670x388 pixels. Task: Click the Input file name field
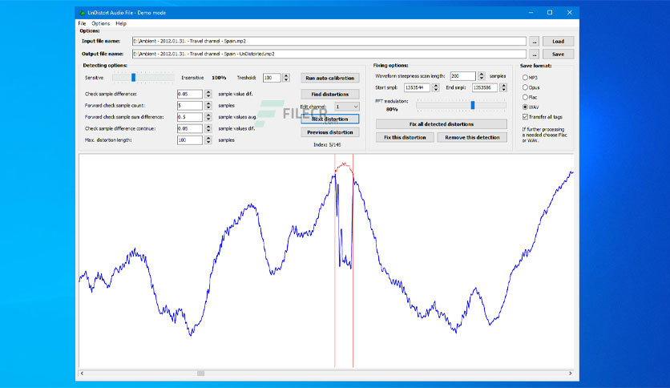tap(329, 42)
